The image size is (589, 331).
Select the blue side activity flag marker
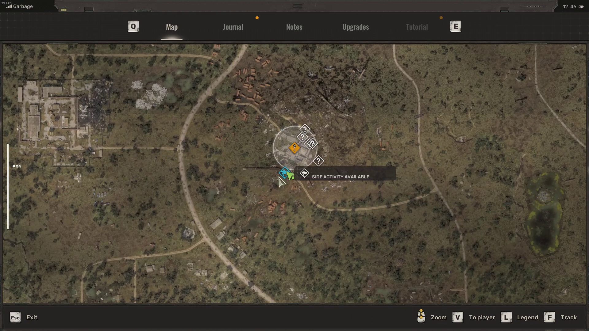click(284, 173)
